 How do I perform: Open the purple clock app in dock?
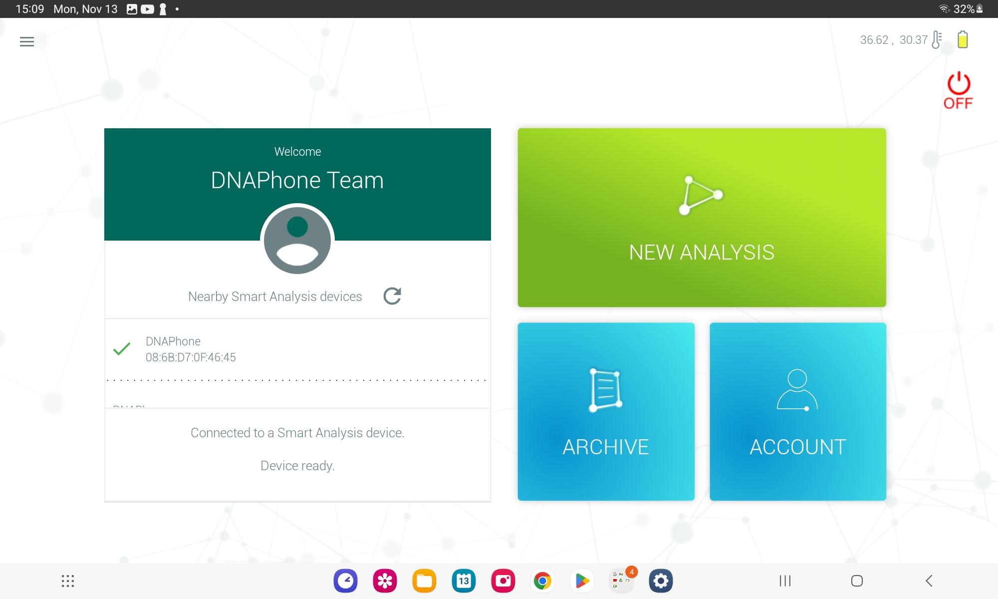[345, 581]
